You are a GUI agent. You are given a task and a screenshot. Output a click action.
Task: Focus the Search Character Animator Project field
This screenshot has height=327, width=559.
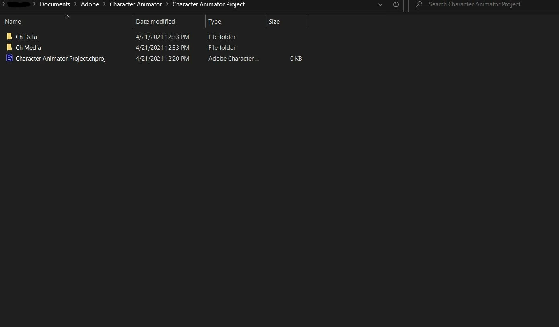pyautogui.click(x=483, y=4)
